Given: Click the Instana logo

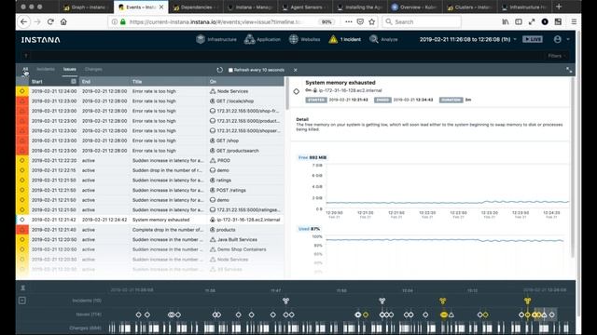Looking at the screenshot, I should (x=41, y=40).
